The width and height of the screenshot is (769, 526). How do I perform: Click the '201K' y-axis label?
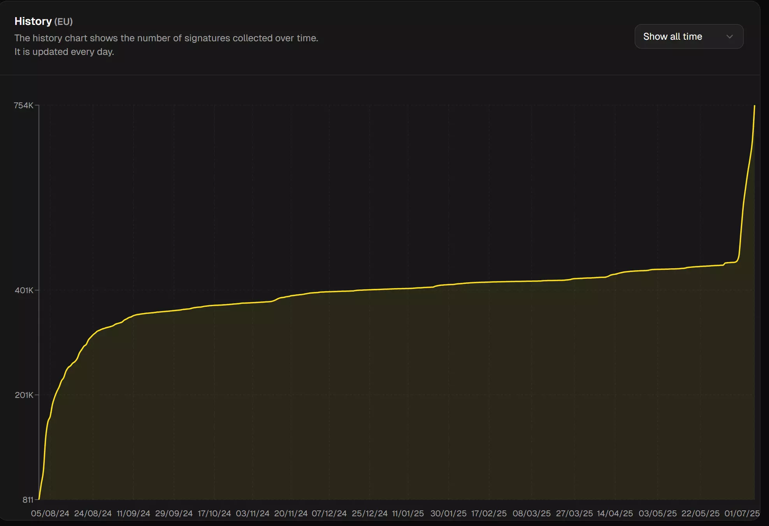click(x=24, y=395)
